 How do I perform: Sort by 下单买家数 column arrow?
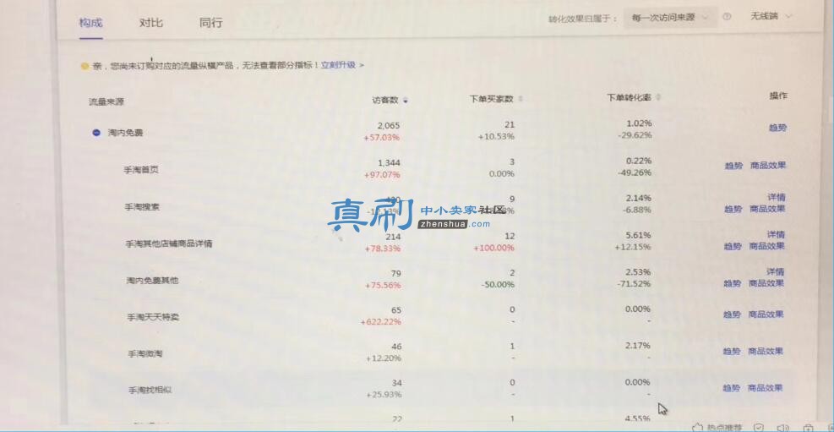pyautogui.click(x=521, y=99)
